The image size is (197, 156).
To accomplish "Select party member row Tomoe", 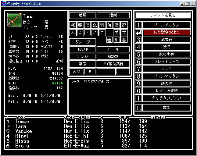I will coord(99,121).
